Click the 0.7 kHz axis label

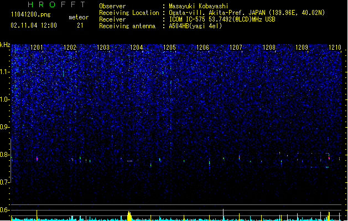(5, 182)
